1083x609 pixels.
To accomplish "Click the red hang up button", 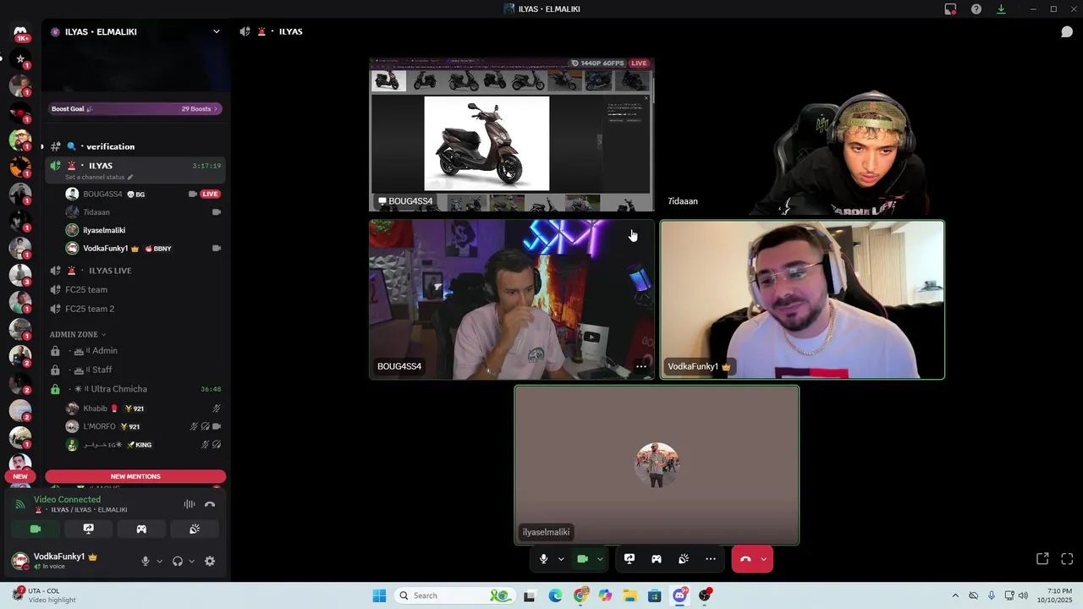I will click(745, 558).
